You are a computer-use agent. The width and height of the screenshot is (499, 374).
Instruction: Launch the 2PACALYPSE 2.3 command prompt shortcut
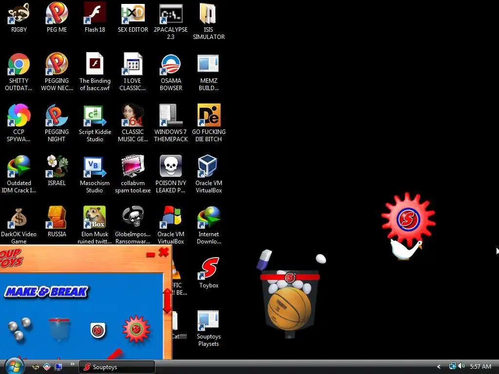tap(171, 21)
